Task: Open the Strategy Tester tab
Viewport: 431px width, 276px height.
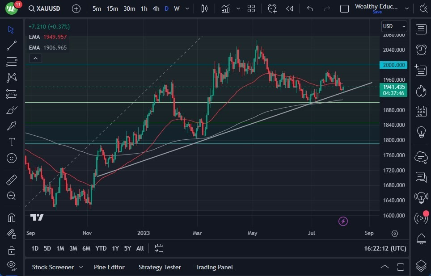Action: point(160,267)
